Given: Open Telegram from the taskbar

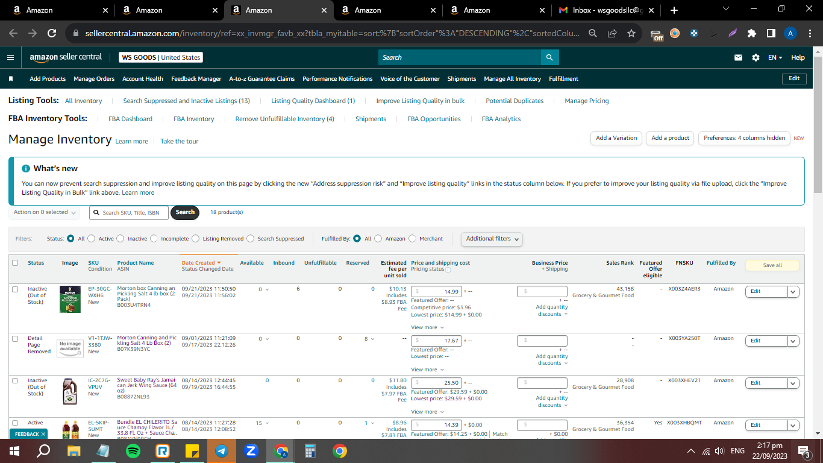Looking at the screenshot, I should [x=222, y=450].
